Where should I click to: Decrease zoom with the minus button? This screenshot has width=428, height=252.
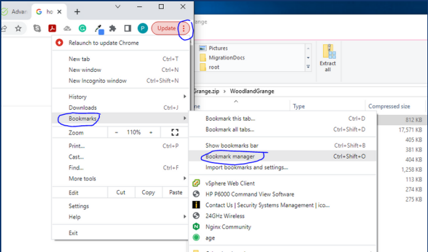pyautogui.click(x=117, y=133)
